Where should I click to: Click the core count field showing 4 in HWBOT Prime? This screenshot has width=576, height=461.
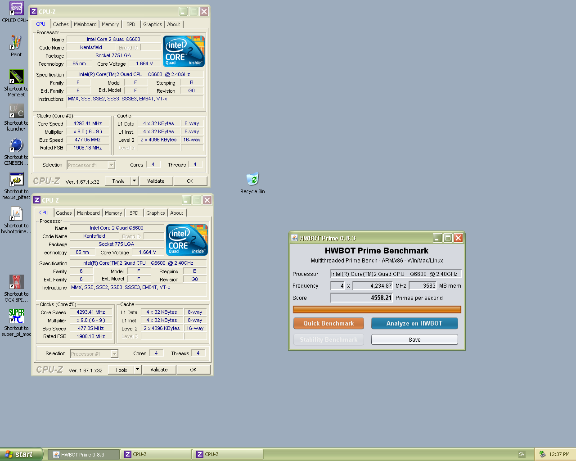pos(337,285)
